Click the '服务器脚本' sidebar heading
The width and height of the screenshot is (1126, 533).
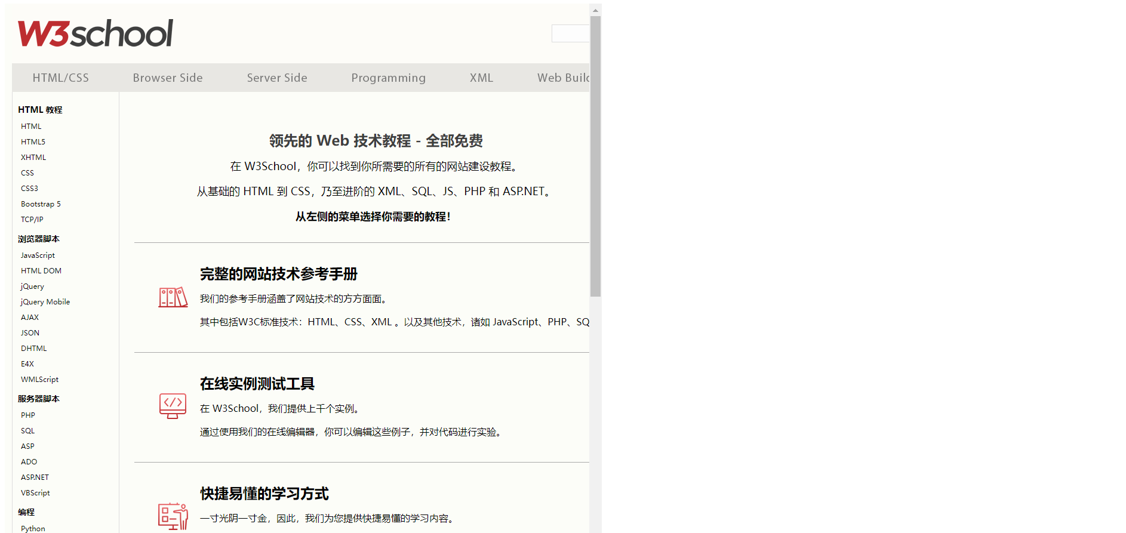point(39,399)
